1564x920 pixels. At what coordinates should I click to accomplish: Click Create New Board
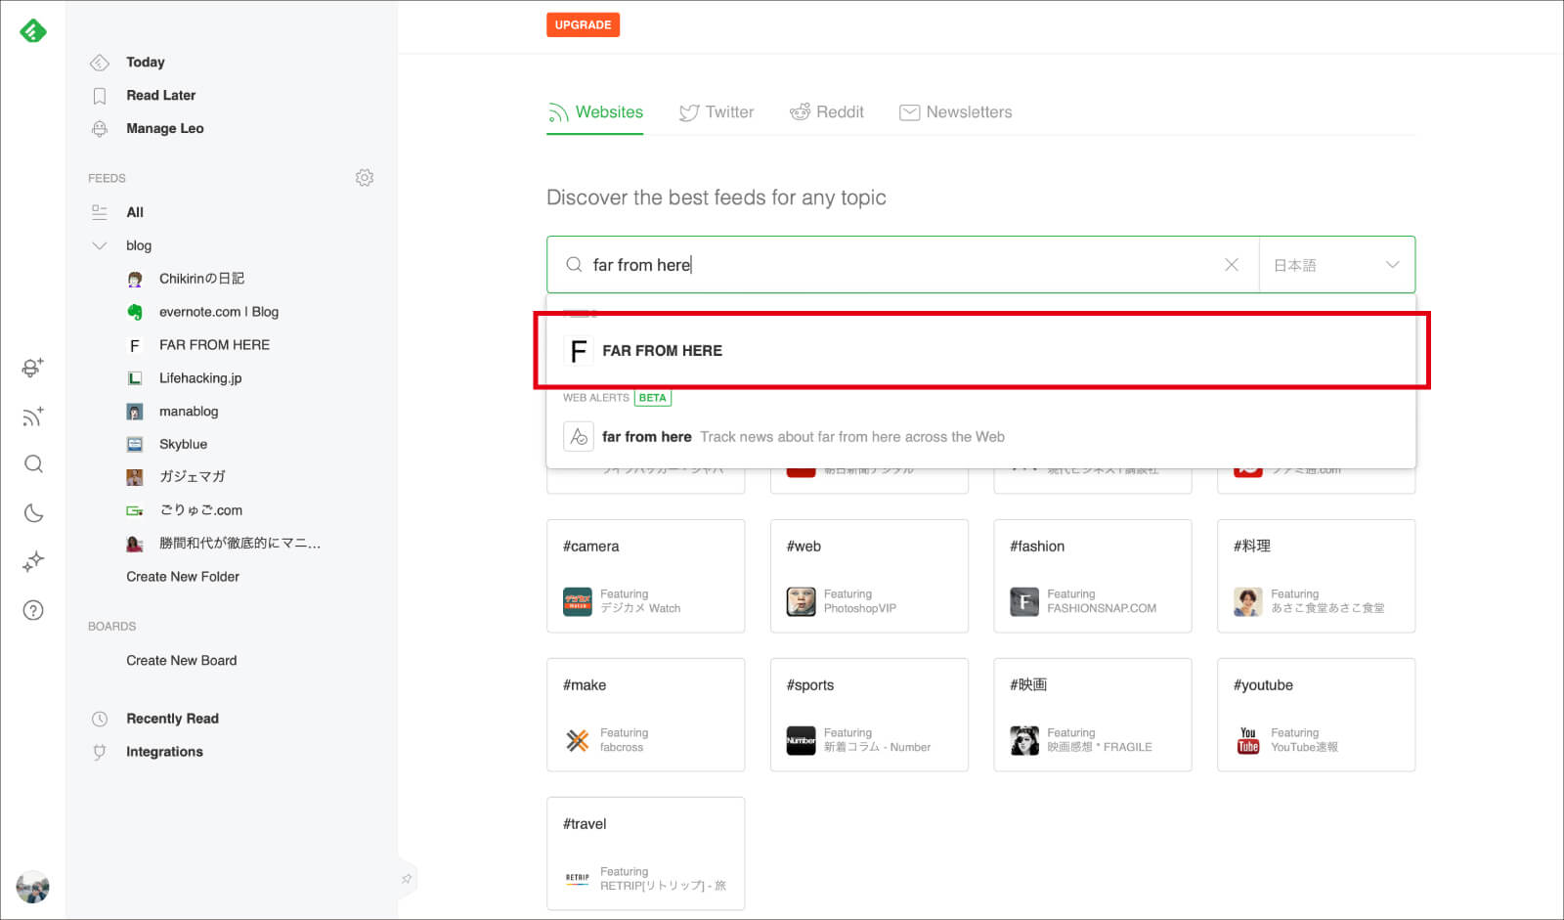[182, 661]
